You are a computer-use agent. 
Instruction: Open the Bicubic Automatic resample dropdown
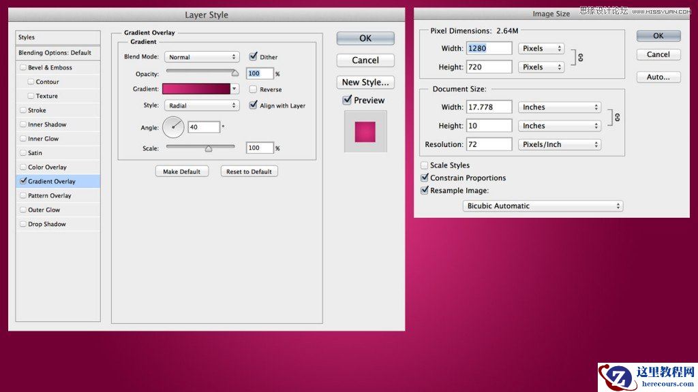coord(543,206)
